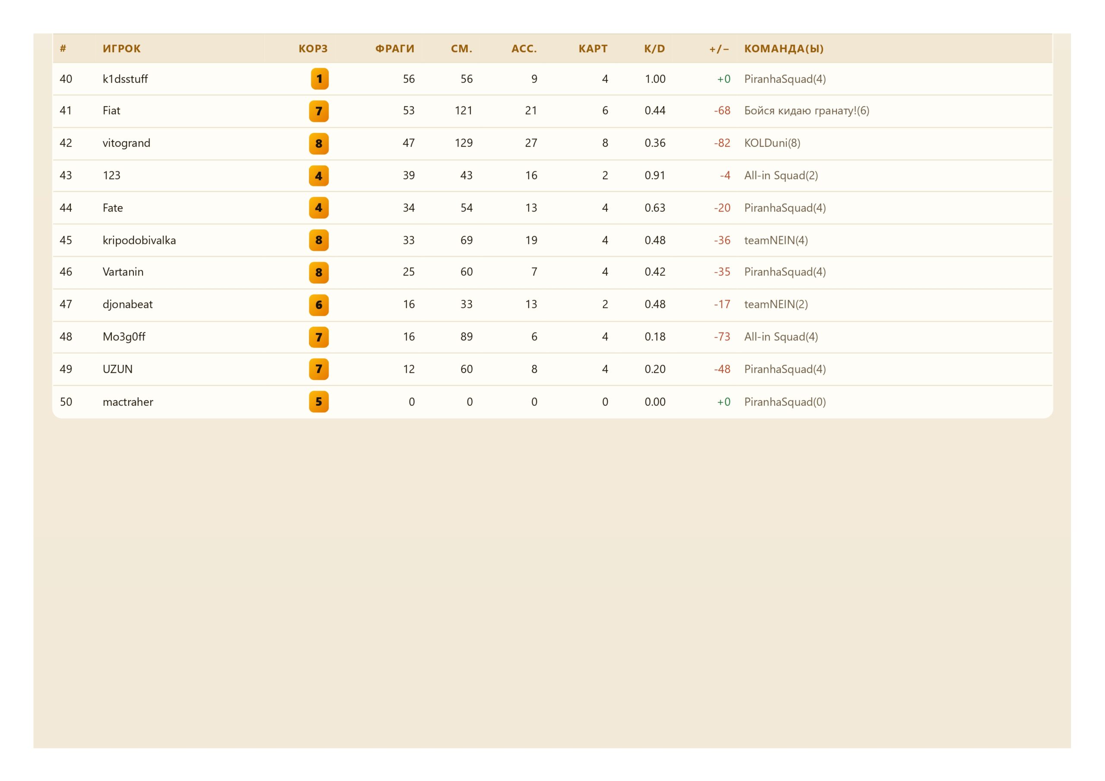Select player name vitogrand
Image resolution: width=1105 pixels, height=781 pixels.
coord(126,143)
